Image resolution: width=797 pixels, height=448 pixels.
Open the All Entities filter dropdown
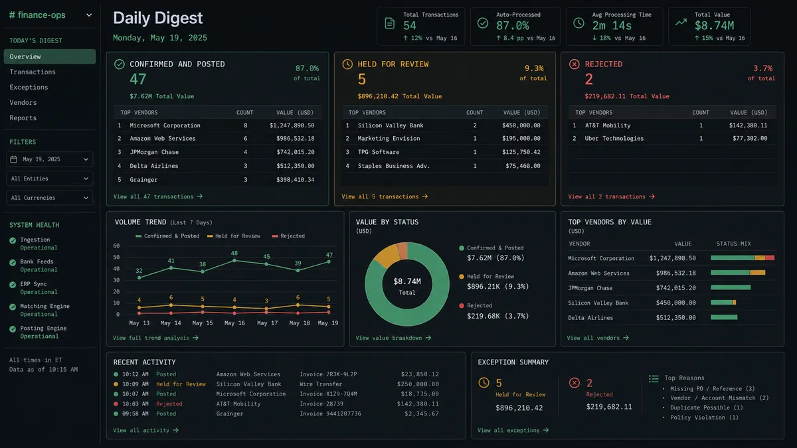pyautogui.click(x=50, y=179)
